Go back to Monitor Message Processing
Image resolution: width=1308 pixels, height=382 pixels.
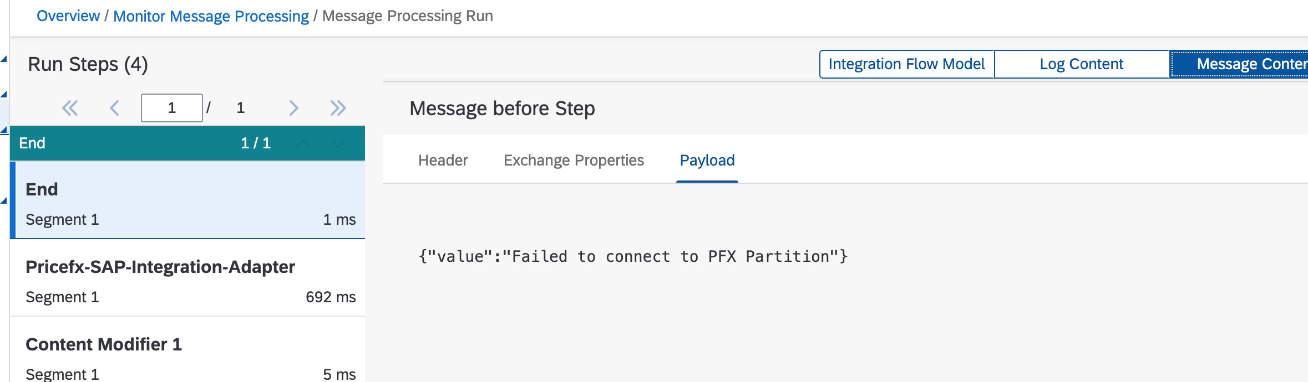[211, 16]
